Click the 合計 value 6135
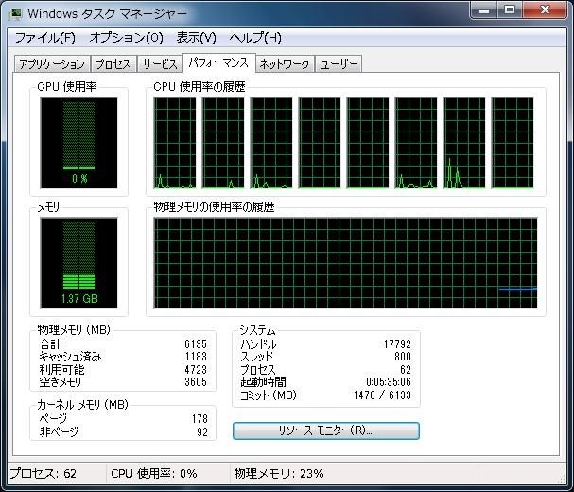The image size is (574, 492). click(x=196, y=344)
